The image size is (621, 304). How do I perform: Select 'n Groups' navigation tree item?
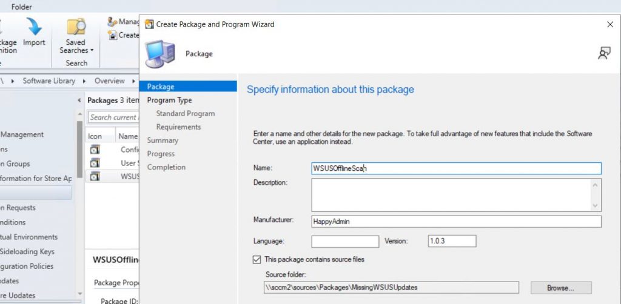[x=15, y=164]
